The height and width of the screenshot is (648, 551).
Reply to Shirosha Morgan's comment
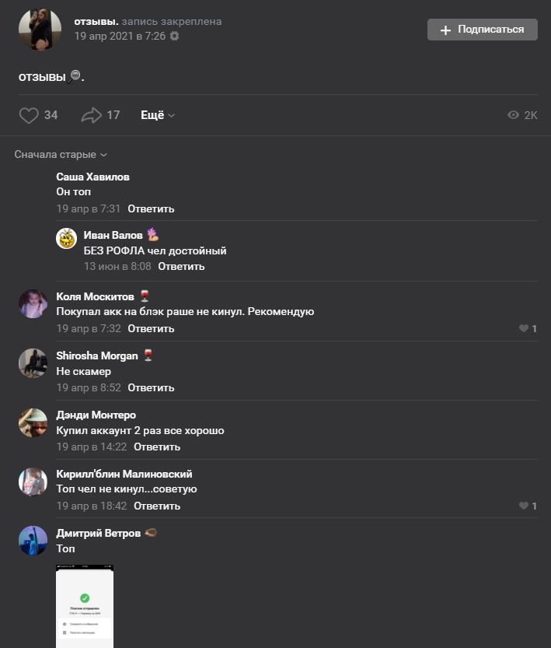tap(151, 387)
